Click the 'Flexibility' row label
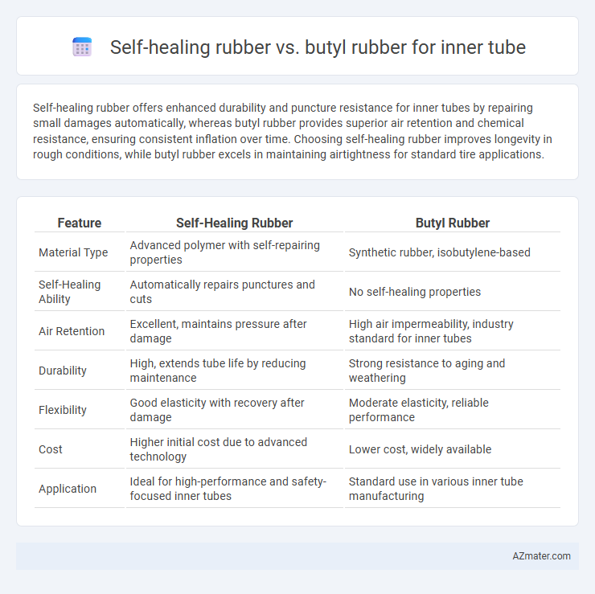This screenshot has height=594, width=595. [x=63, y=410]
